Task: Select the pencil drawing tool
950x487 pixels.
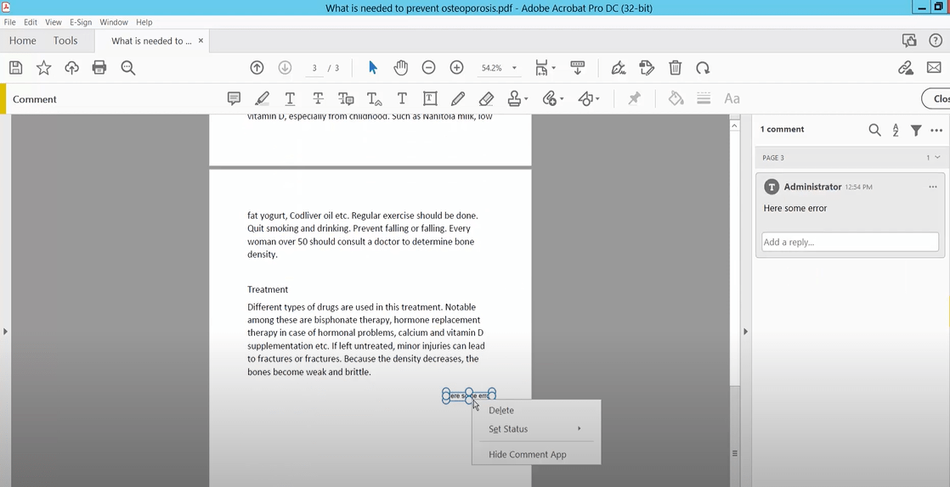Action: 458,99
